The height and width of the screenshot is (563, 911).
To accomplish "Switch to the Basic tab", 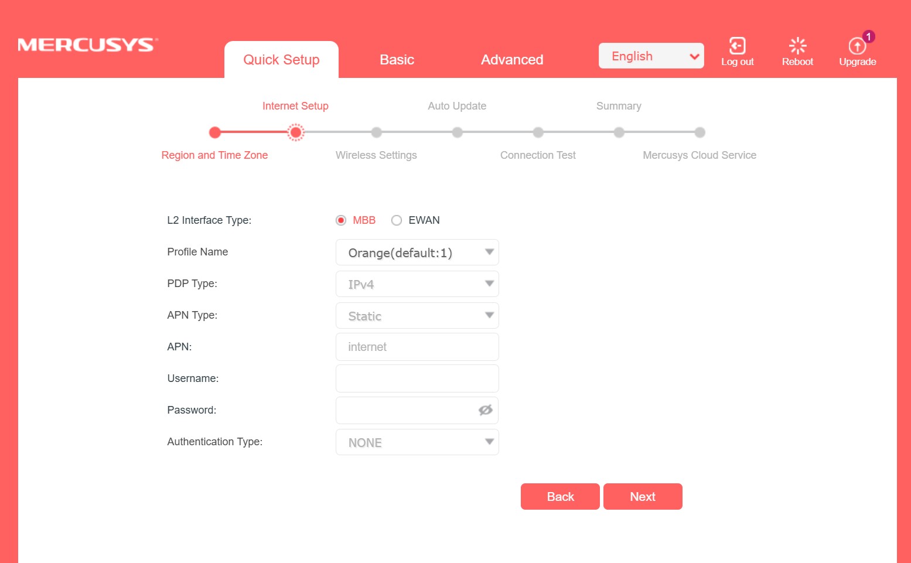I will point(397,60).
